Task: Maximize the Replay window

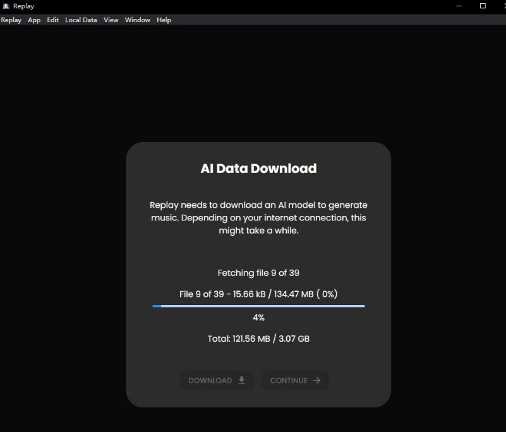Action: tap(483, 6)
